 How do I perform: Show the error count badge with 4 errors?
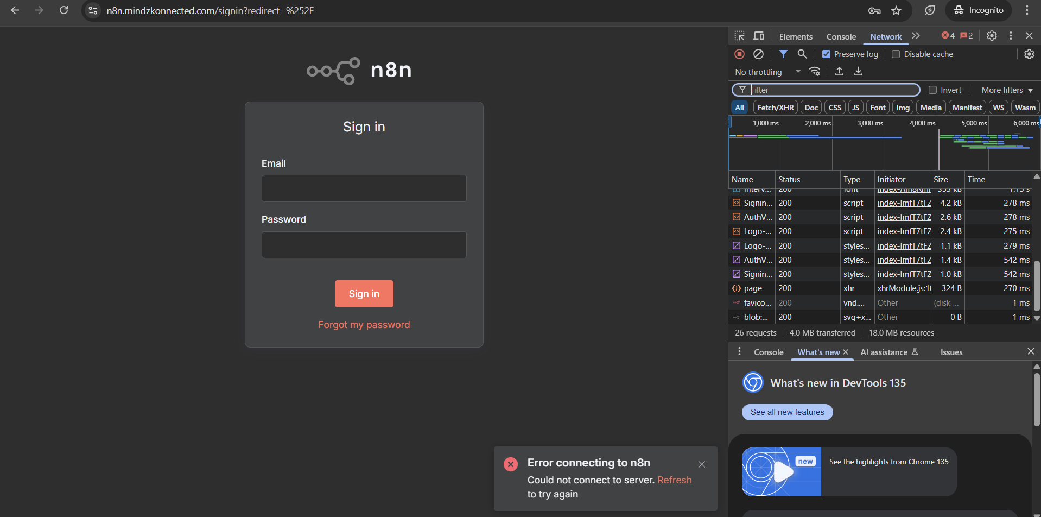coord(948,35)
